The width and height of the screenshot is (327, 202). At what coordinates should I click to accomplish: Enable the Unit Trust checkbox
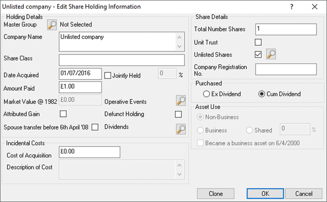pos(258,42)
